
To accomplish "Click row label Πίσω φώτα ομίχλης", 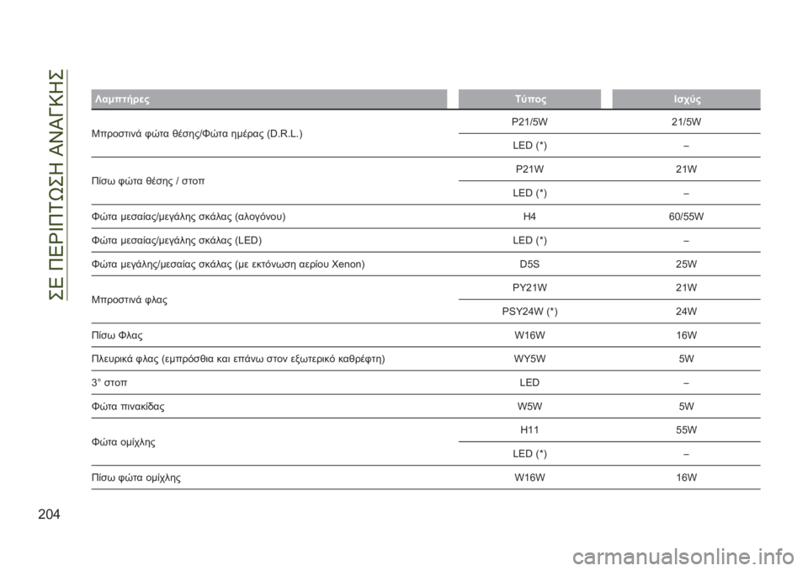I will click(136, 478).
